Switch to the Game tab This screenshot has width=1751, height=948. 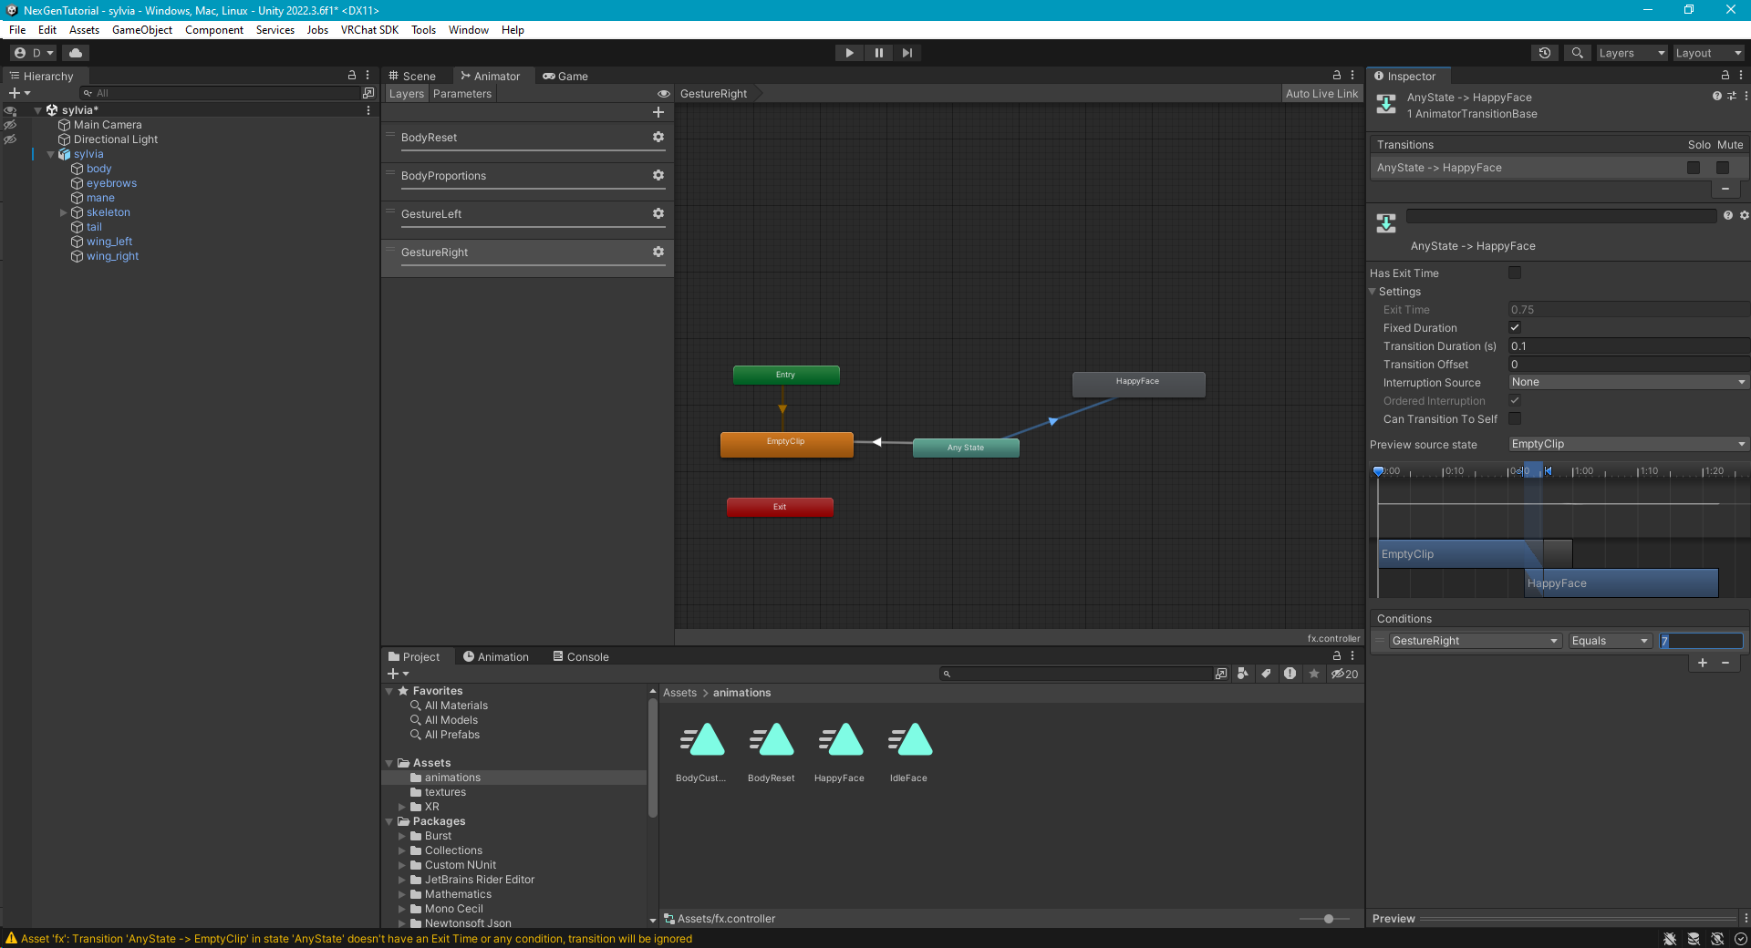[x=565, y=76]
